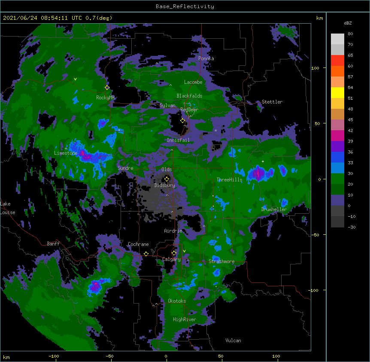
Task: Select the Strathmore label
Action: click(221, 261)
